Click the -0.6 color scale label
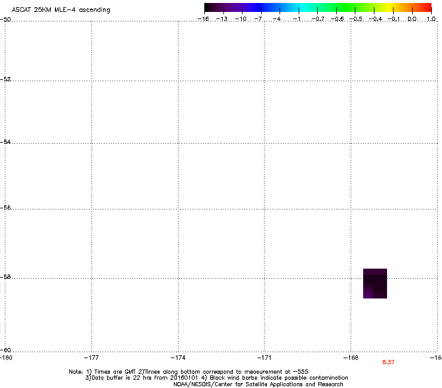 pyautogui.click(x=337, y=19)
